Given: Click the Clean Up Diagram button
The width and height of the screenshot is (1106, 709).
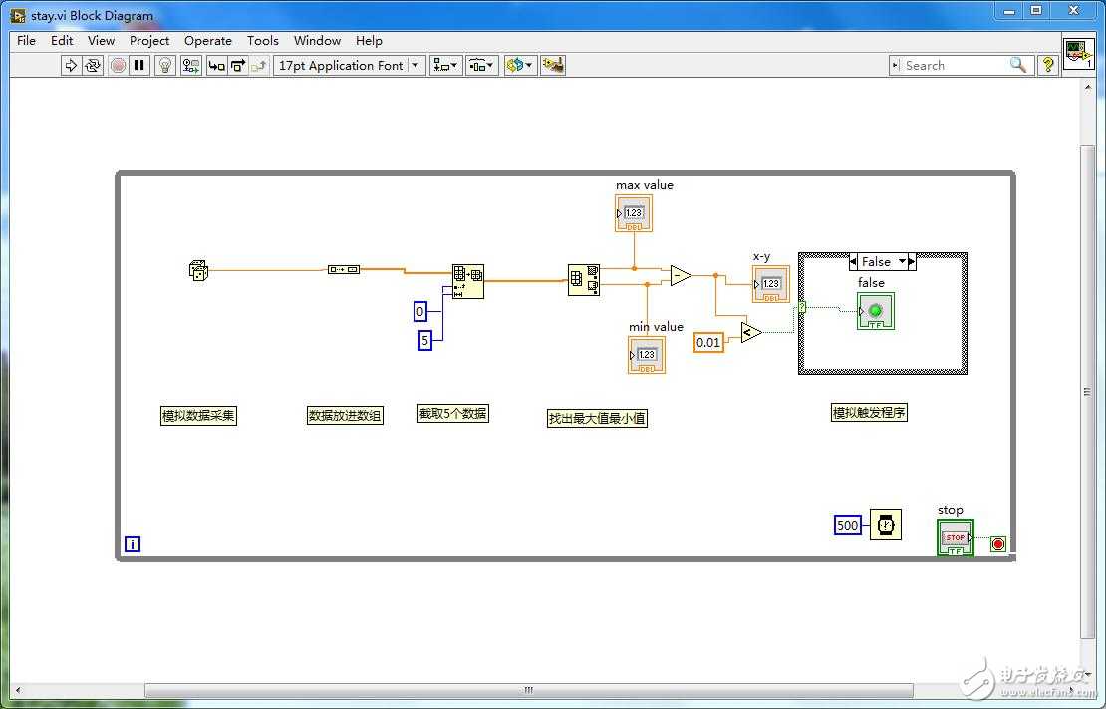Looking at the screenshot, I should [553, 66].
